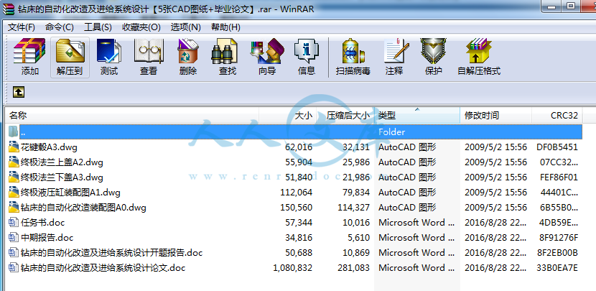Screen dimensions: 596x291
Task: Click the size value 1,080,832
Action: point(293,268)
